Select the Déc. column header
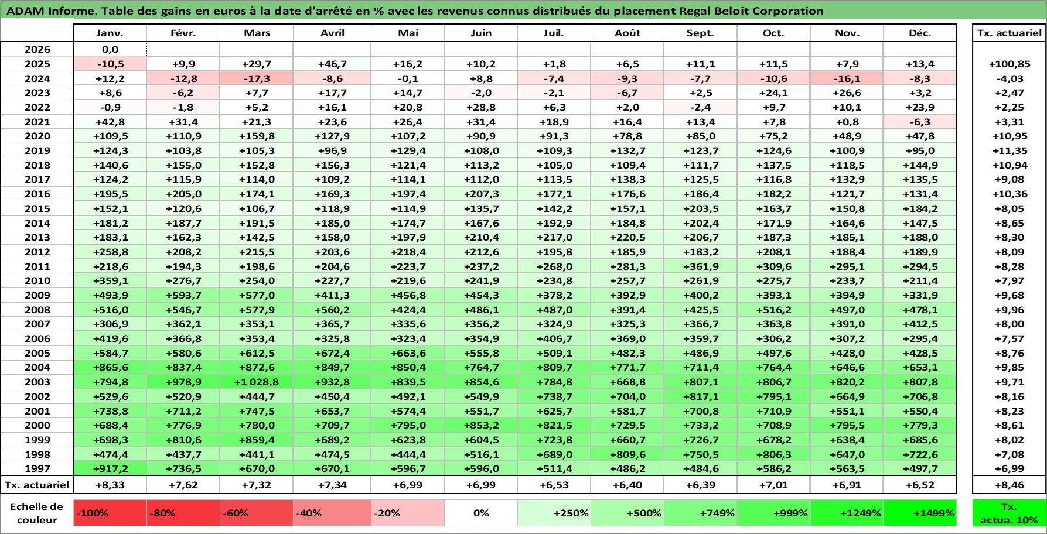 [920, 33]
